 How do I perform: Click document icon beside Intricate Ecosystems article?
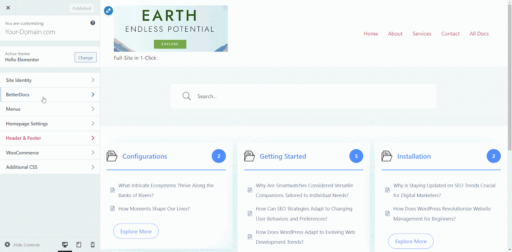point(113,190)
